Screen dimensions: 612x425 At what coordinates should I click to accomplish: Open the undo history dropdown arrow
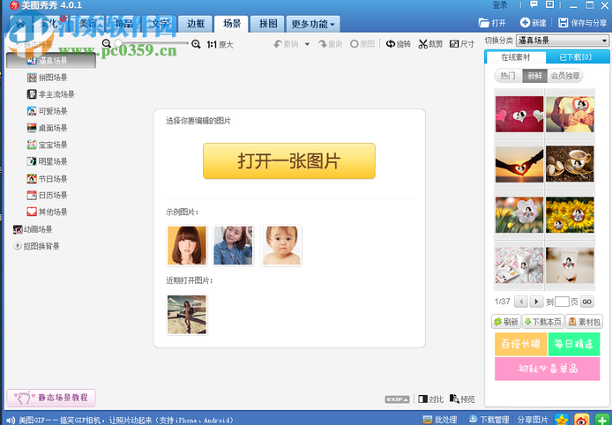(307, 44)
